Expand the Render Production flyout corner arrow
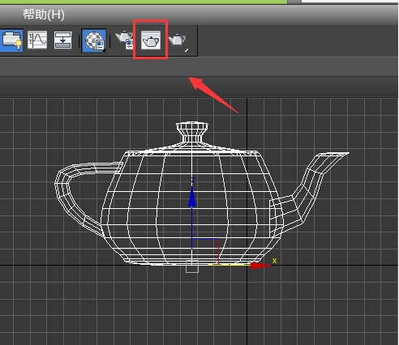 point(187,50)
